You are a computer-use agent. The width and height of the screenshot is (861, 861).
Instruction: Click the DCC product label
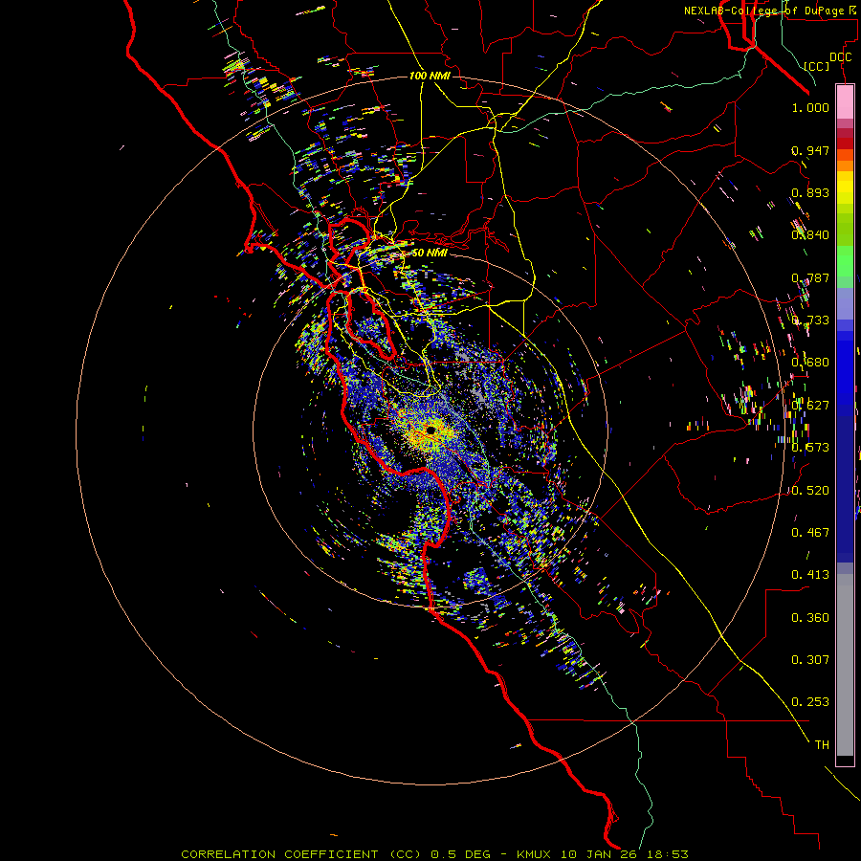coord(840,57)
